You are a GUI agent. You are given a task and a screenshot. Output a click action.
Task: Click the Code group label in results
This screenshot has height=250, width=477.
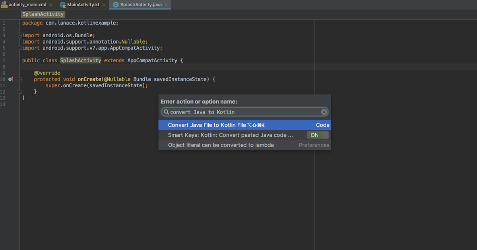click(323, 125)
